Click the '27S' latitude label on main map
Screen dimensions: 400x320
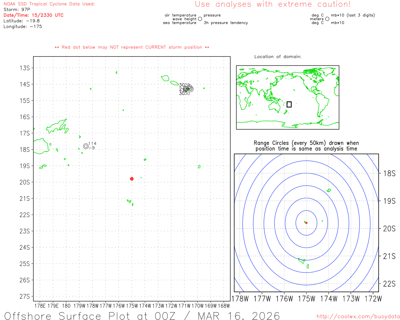pos(25,296)
